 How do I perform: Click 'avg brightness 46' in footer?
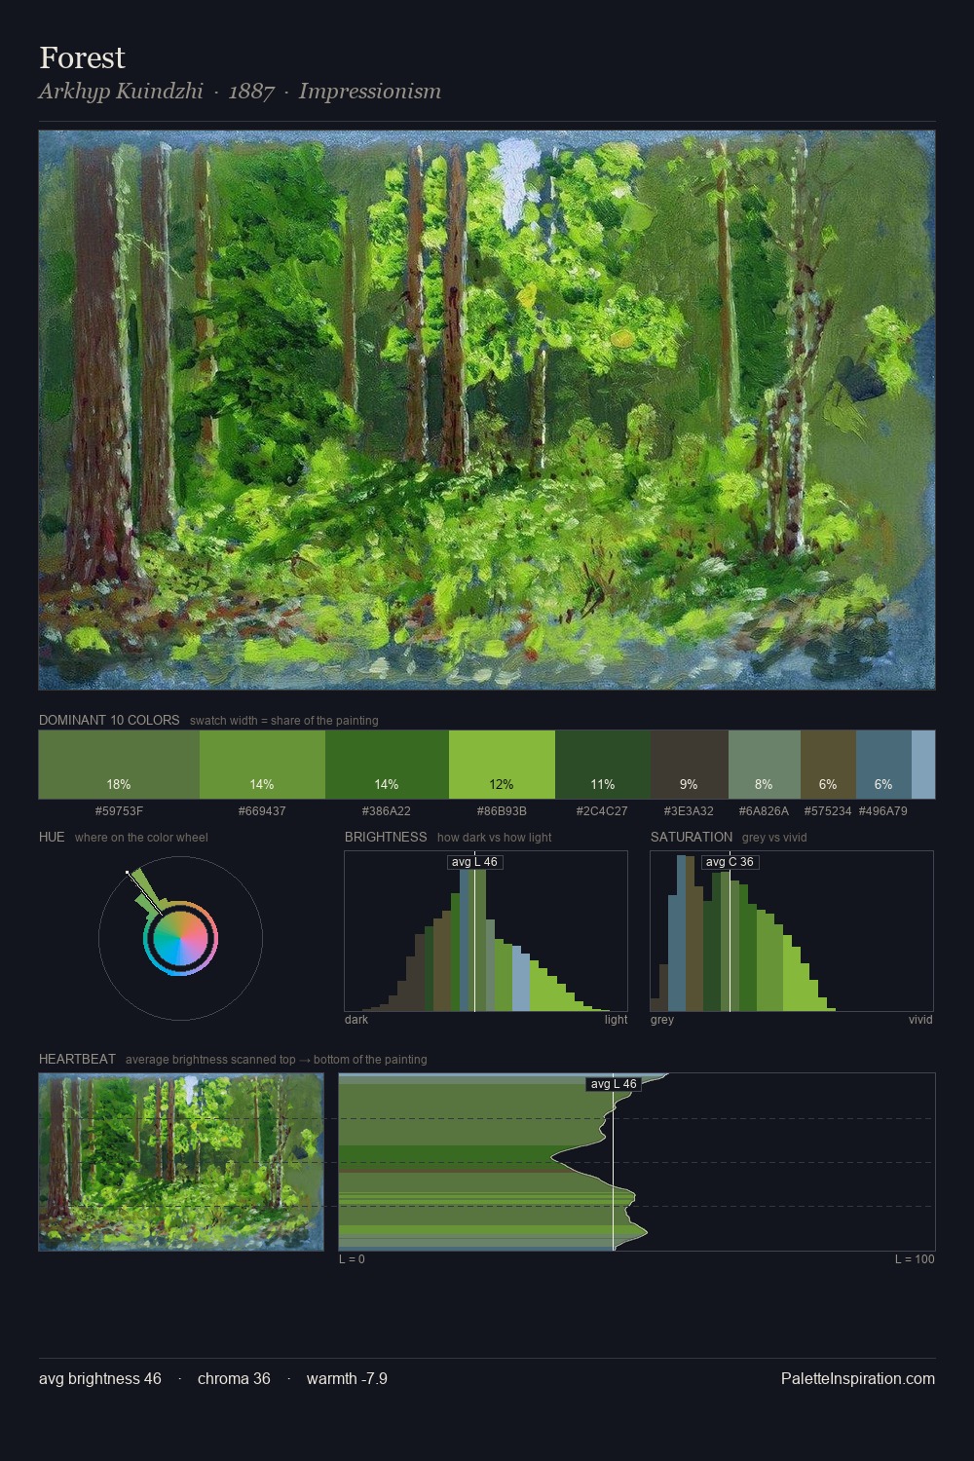pos(100,1378)
